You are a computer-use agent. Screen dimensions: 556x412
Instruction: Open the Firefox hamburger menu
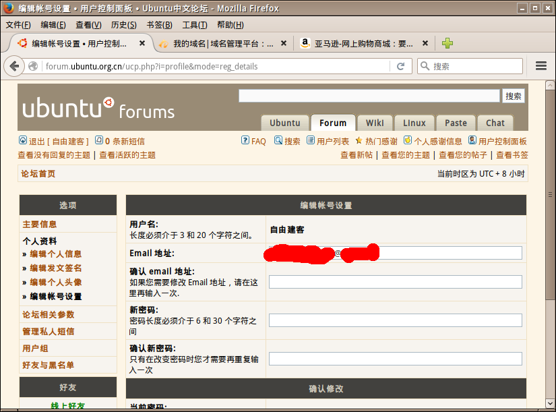pos(540,66)
